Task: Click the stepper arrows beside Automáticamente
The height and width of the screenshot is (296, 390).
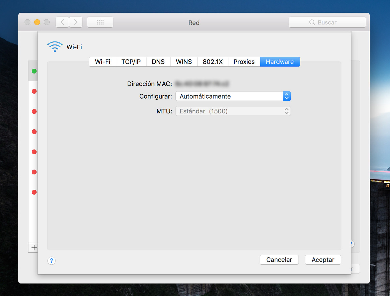Action: pos(287,96)
